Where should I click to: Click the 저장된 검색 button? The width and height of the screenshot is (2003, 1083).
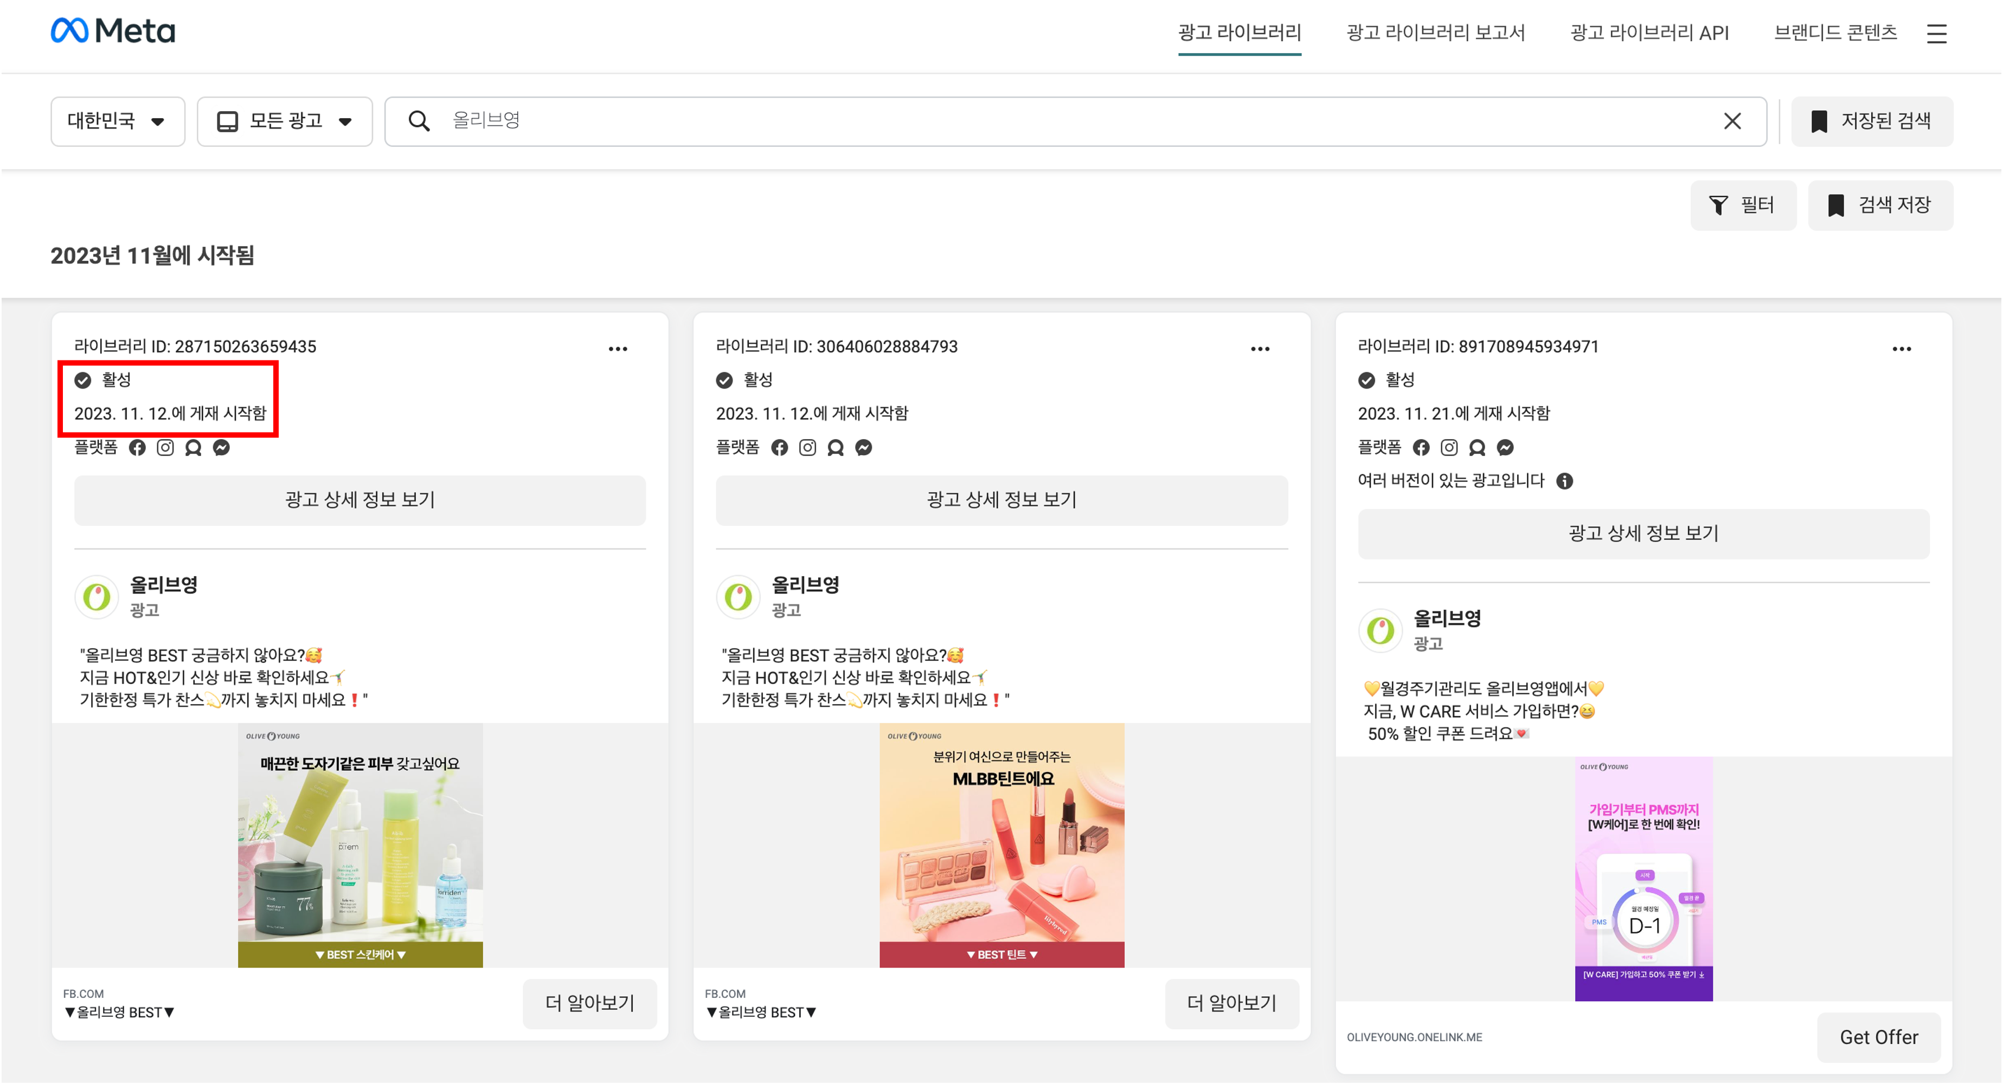(1872, 121)
